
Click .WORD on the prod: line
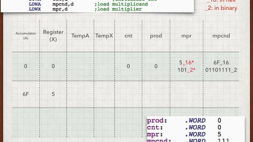coord(195,120)
